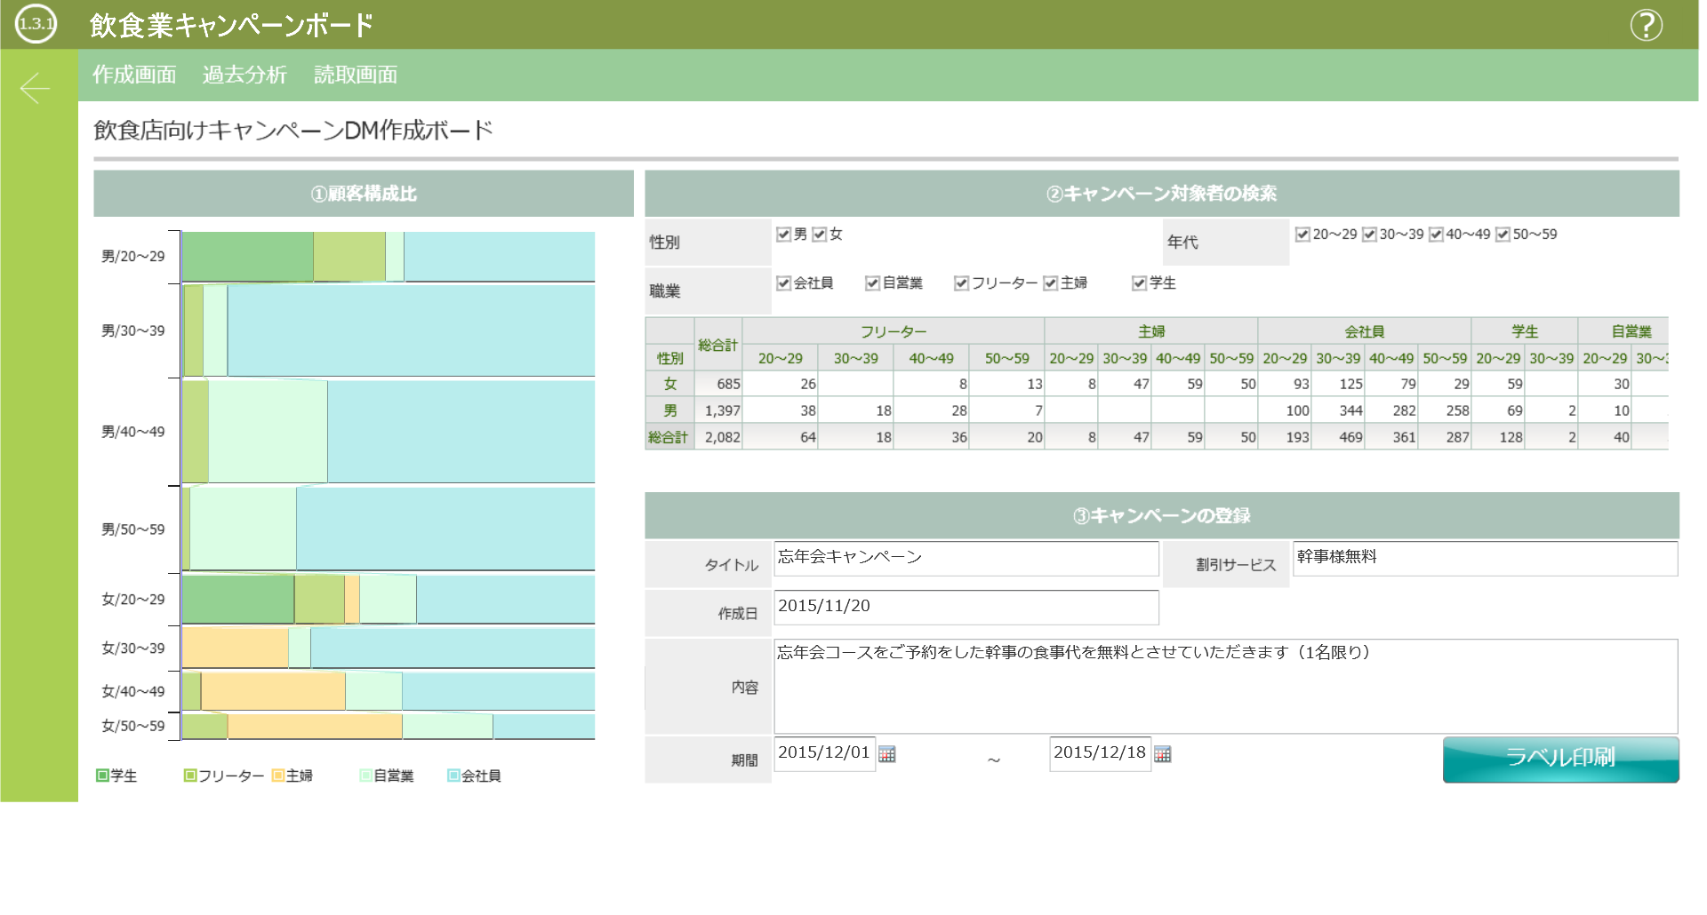
Task: Click the end period field 2015/12/18
Action: click(1100, 754)
